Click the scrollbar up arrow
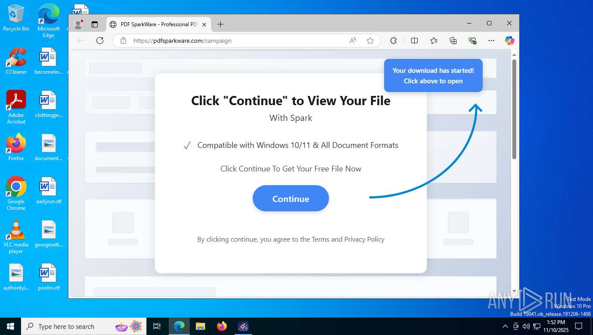This screenshot has width=593, height=335. (x=514, y=55)
